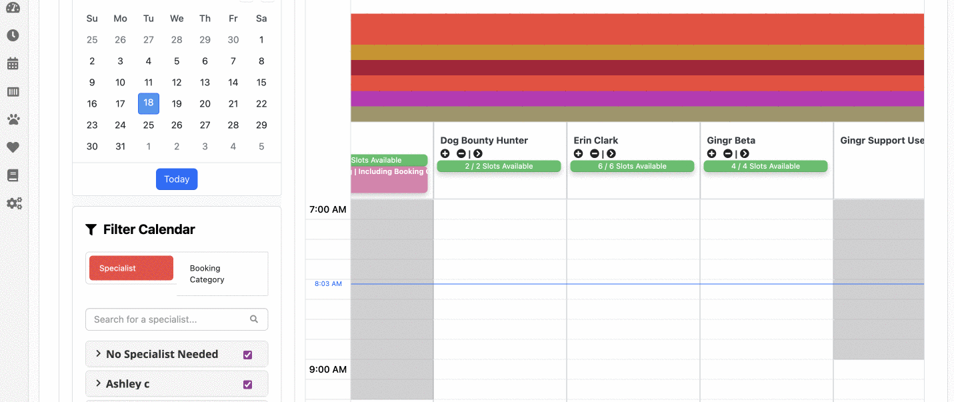The height and width of the screenshot is (402, 954).
Task: Click the paw print sidebar icon
Action: tap(13, 119)
